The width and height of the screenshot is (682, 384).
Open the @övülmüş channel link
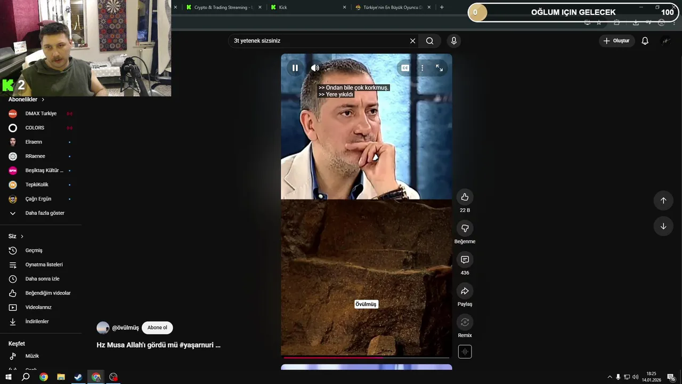pos(125,327)
